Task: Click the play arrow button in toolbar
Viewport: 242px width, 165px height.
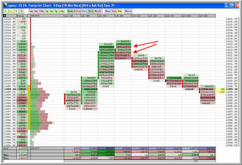Action: click(5, 11)
